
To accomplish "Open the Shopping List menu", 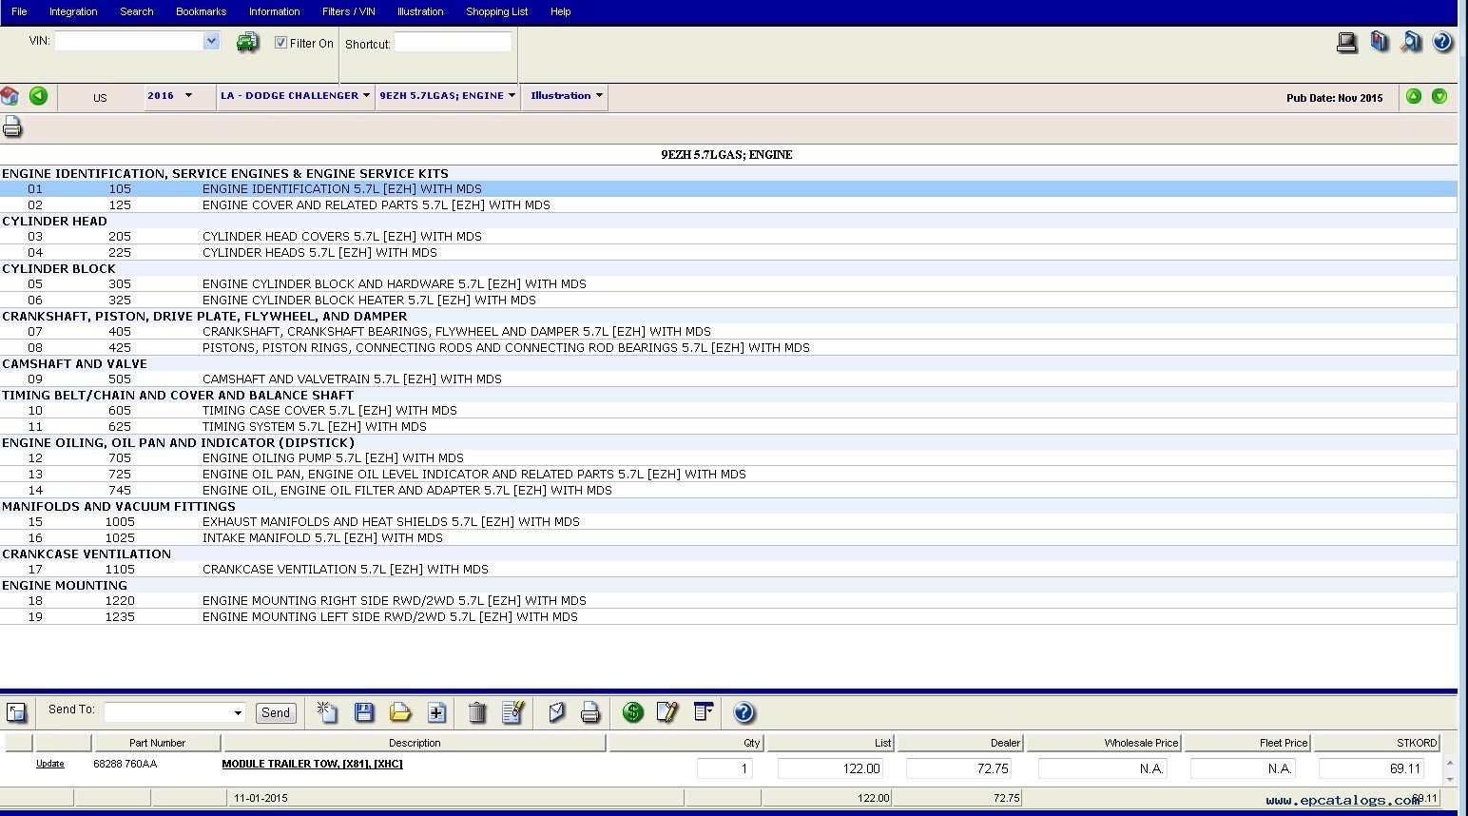I will pos(496,11).
